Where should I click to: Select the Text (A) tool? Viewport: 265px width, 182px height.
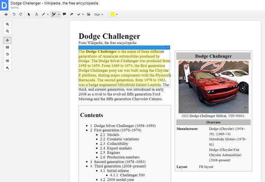(36, 14)
